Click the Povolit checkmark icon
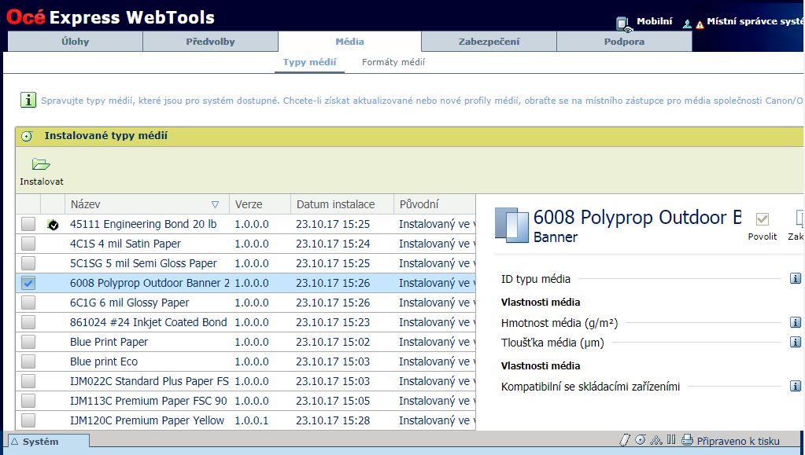Screen dimensions: 805x455 (763, 219)
